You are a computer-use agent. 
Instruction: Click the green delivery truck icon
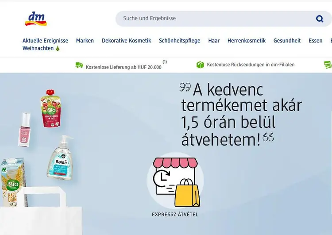coord(79,65)
